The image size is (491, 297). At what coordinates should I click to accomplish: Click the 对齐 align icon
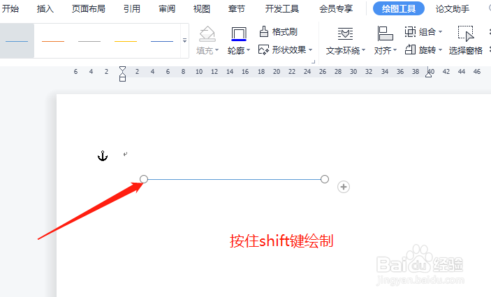coord(385,33)
